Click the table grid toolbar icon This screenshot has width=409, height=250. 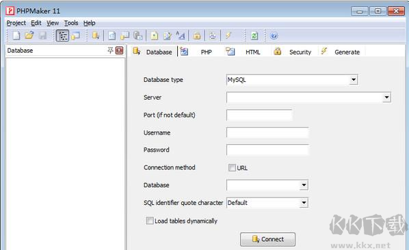125,36
